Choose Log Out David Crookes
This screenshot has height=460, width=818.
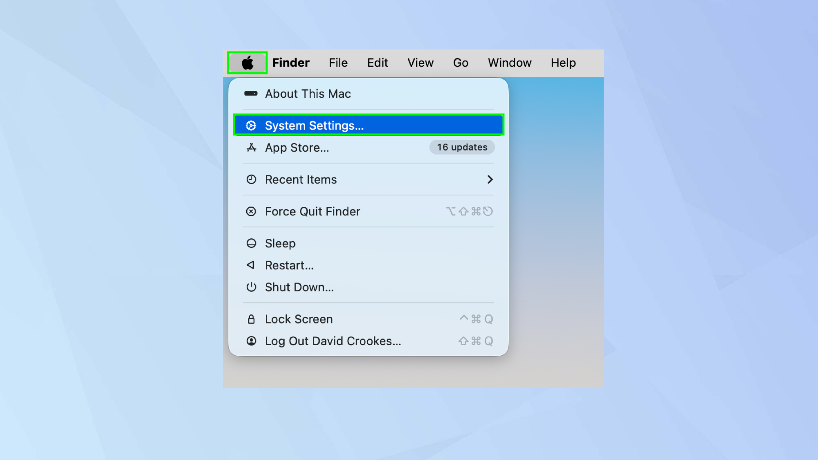click(x=333, y=341)
